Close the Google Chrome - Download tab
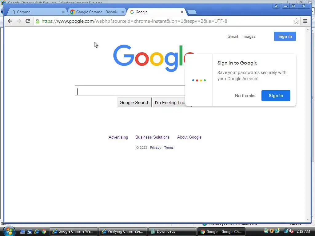 click(x=122, y=12)
